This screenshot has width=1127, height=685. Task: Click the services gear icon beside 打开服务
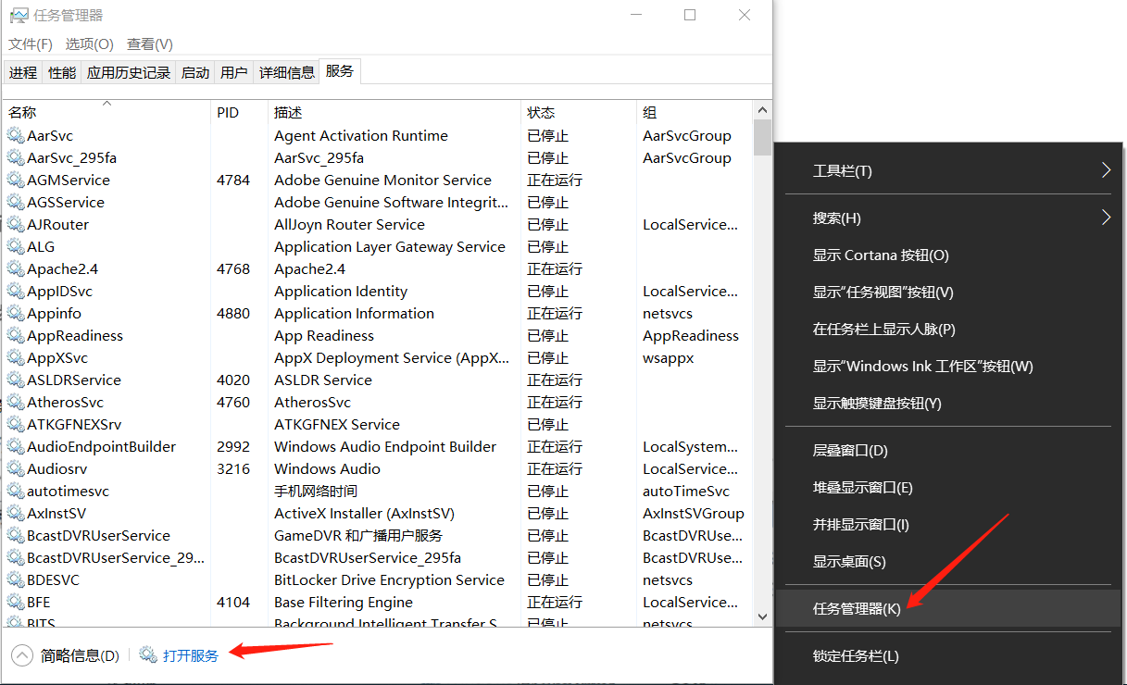tap(148, 654)
